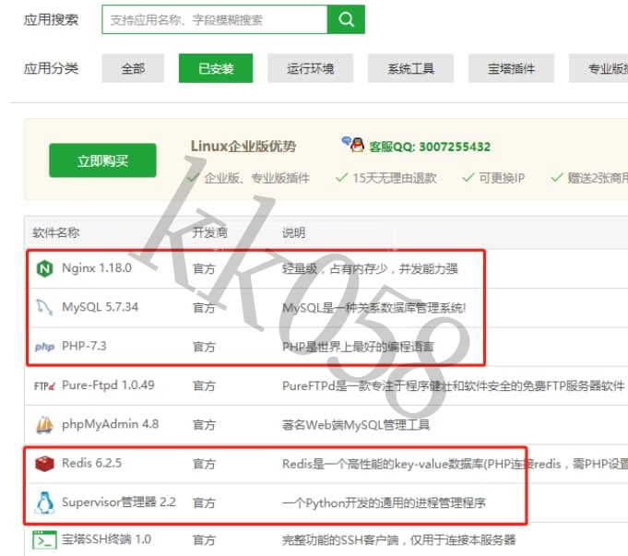Click the 说明 column header
628x556 pixels.
(x=293, y=232)
